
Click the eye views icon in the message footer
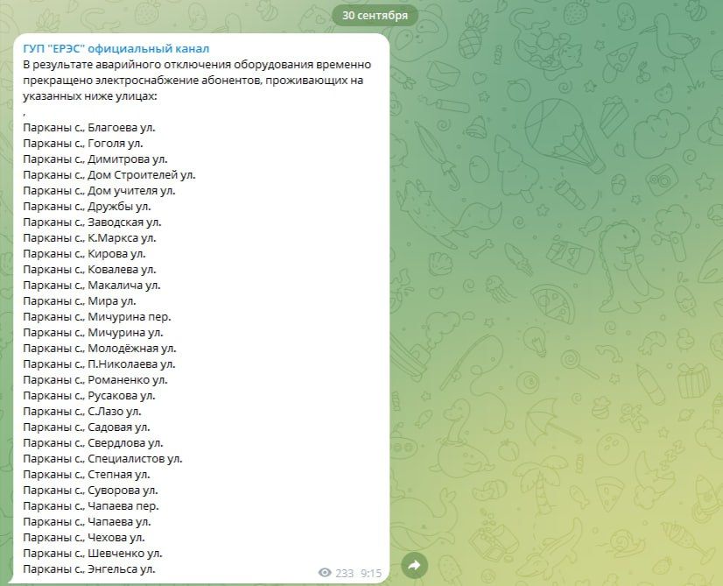click(x=325, y=573)
